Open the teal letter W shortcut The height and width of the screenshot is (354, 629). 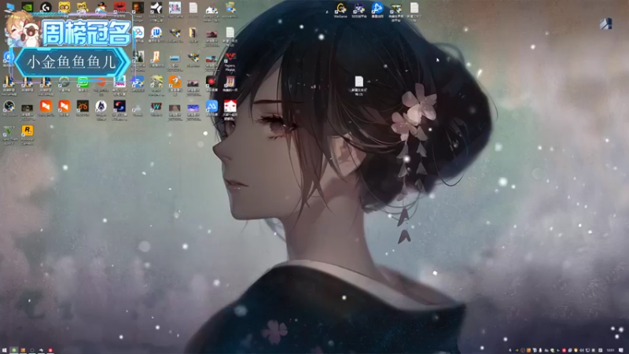156,106
